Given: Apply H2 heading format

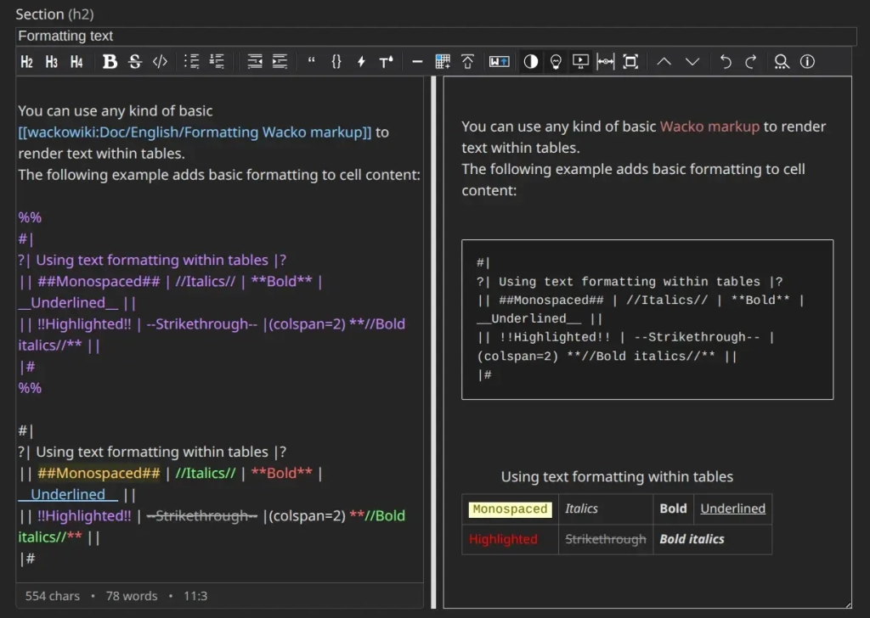Looking at the screenshot, I should [26, 61].
